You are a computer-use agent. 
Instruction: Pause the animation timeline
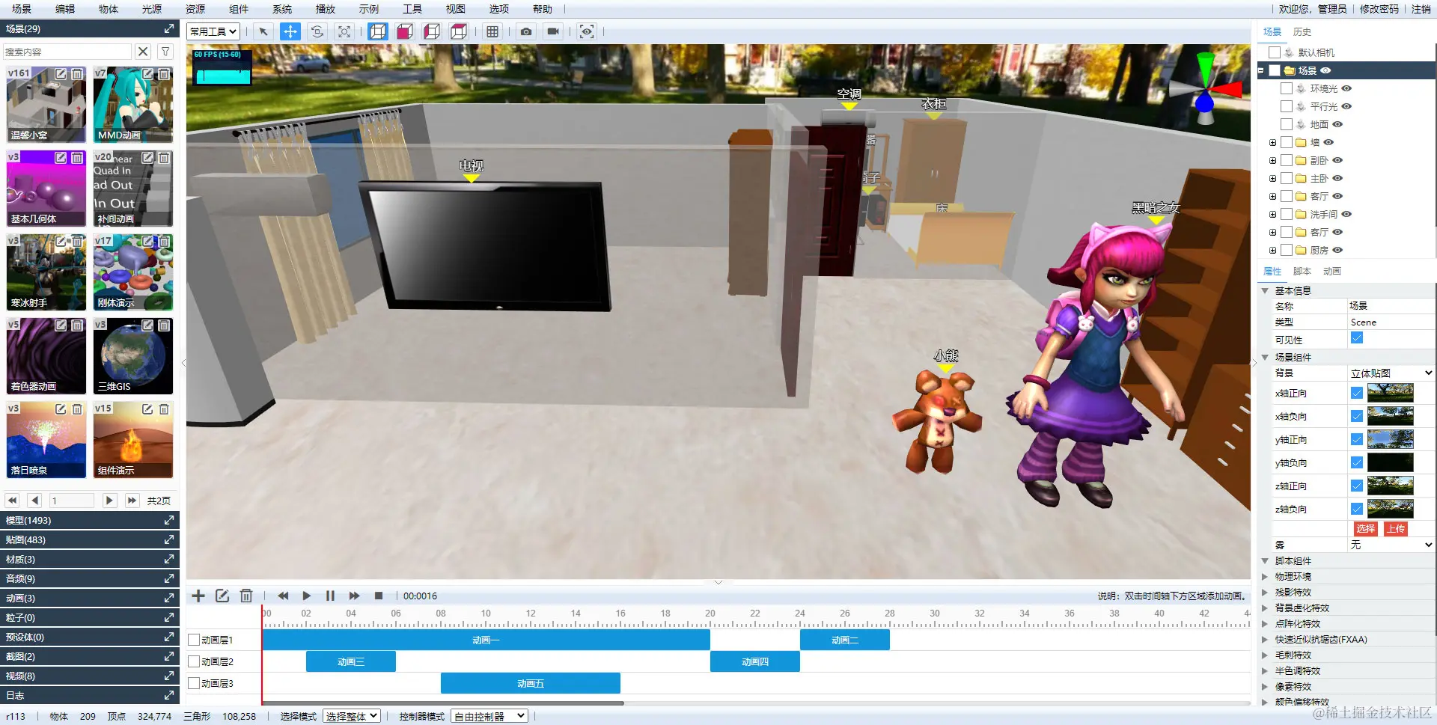330,596
